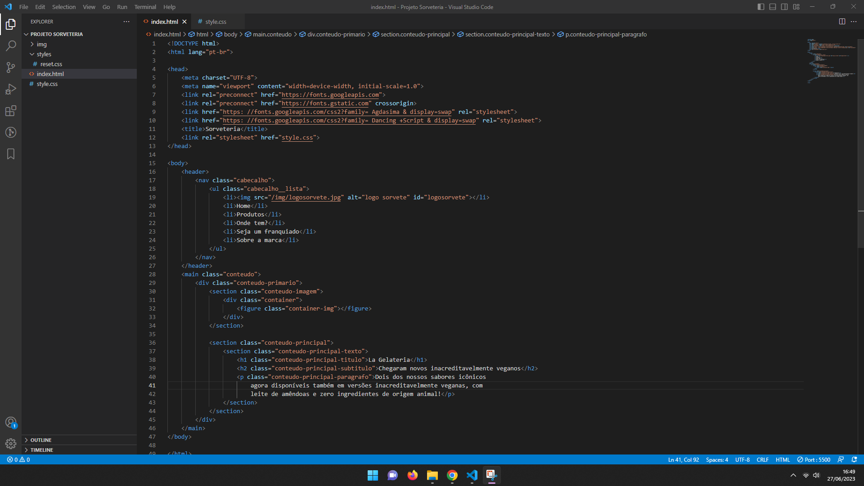The image size is (864, 486).
Task: Click the main.conteudo breadcrumb
Action: [x=268, y=34]
